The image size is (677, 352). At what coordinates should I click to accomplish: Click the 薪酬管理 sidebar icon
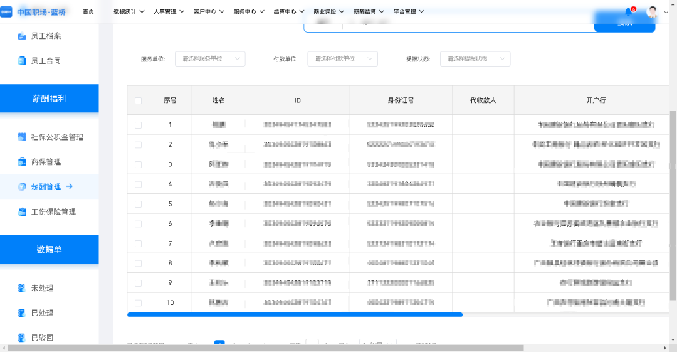(21, 187)
